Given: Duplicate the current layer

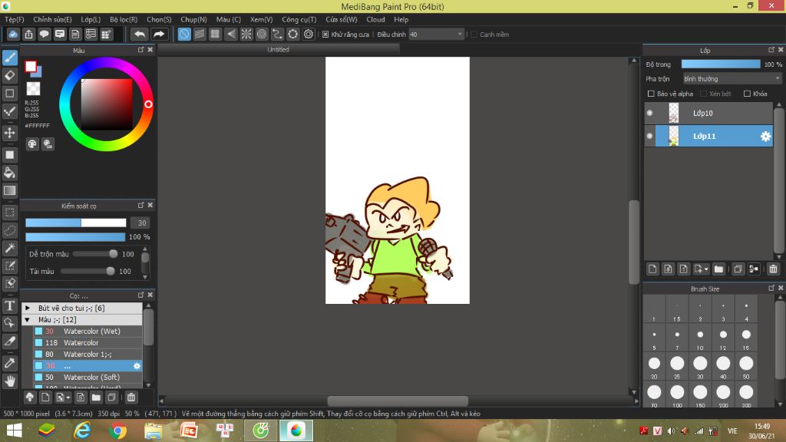Looking at the screenshot, I should coord(738,269).
